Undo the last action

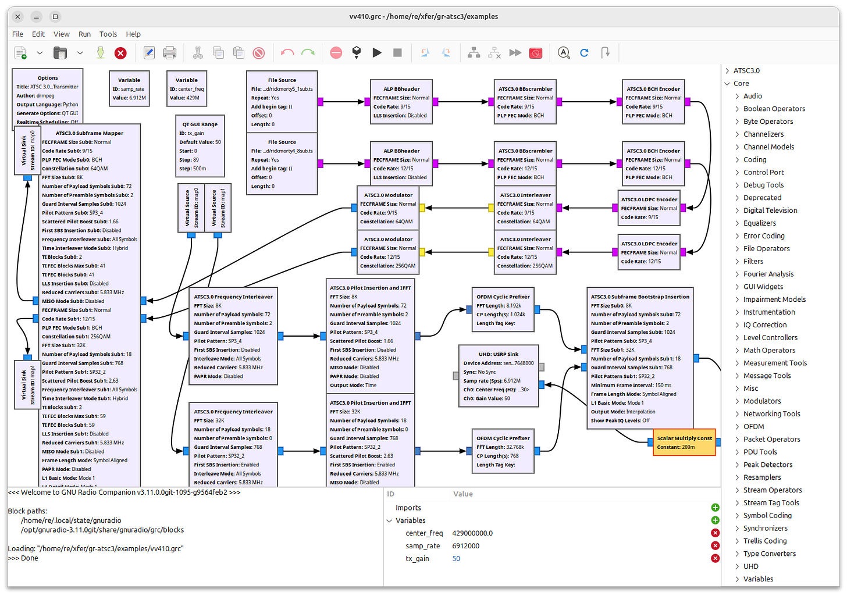[x=287, y=53]
